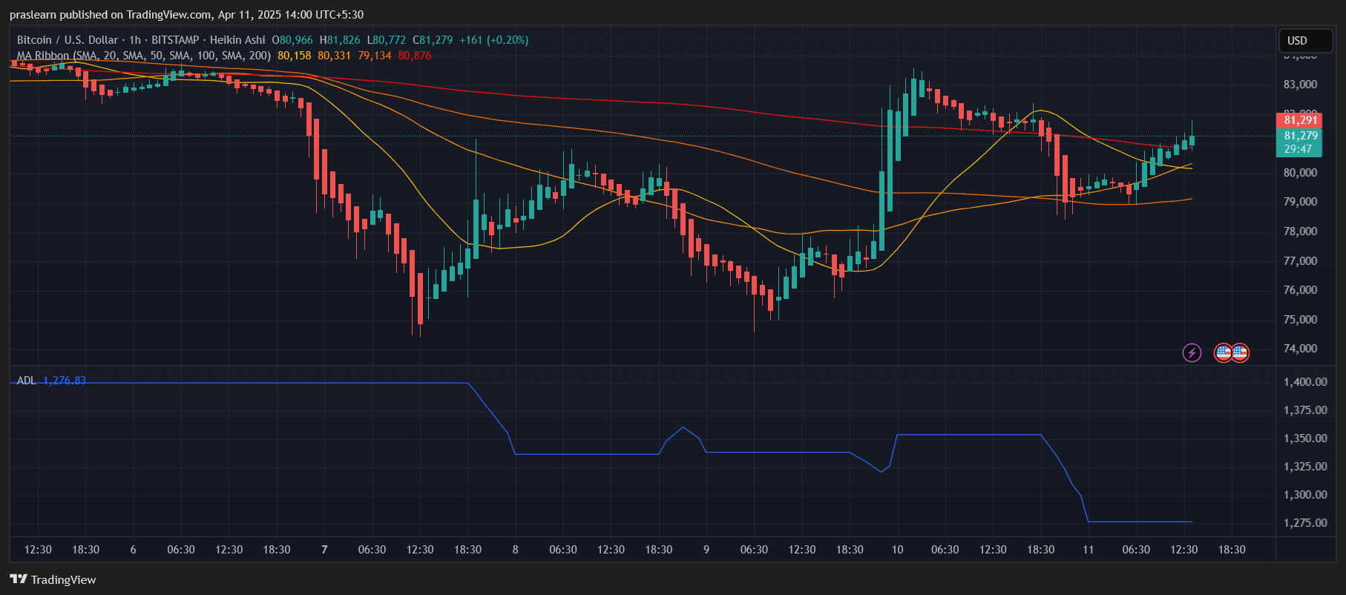Click the green 81,279 current price label
The width and height of the screenshot is (1346, 595).
click(1301, 136)
